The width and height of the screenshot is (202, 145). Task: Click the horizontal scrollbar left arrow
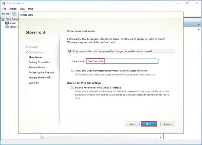coord(42,138)
